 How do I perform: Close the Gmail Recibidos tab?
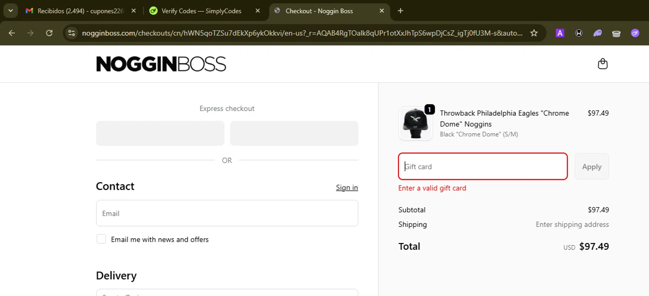[134, 11]
